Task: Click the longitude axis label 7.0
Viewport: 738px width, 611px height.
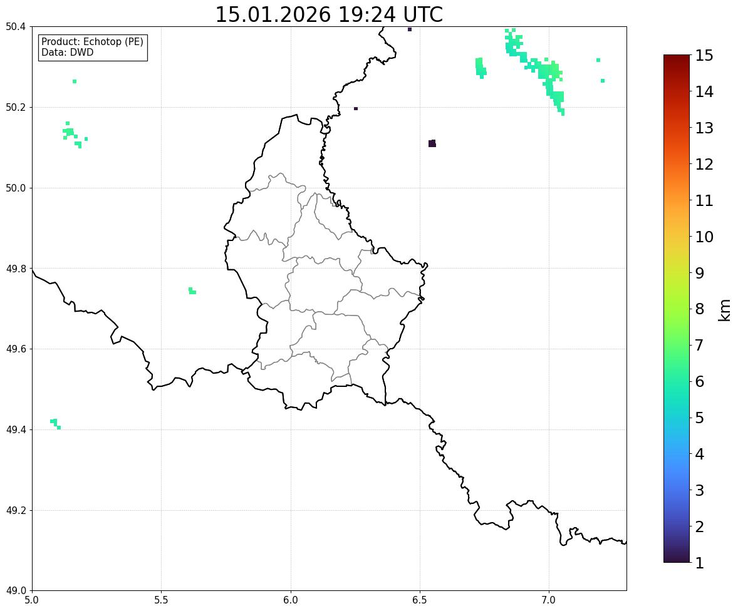Action: tap(549, 600)
